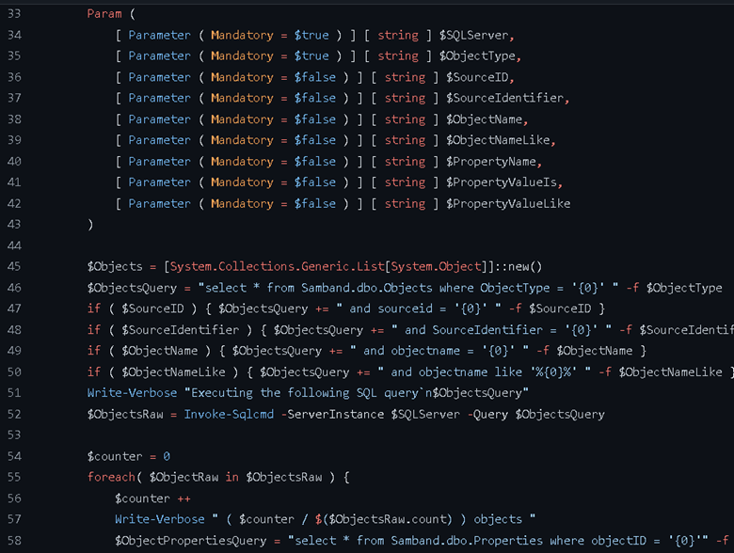The width and height of the screenshot is (734, 553).
Task: Click the foreach keyword
Action: click(111, 477)
